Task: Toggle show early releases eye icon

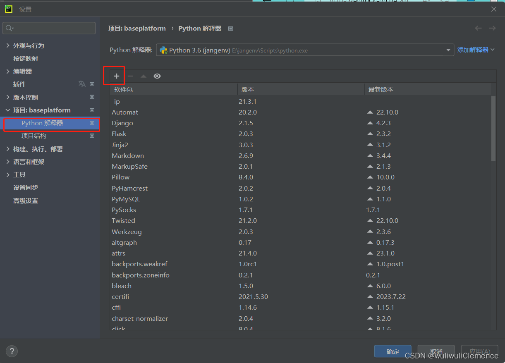Action: tap(157, 76)
